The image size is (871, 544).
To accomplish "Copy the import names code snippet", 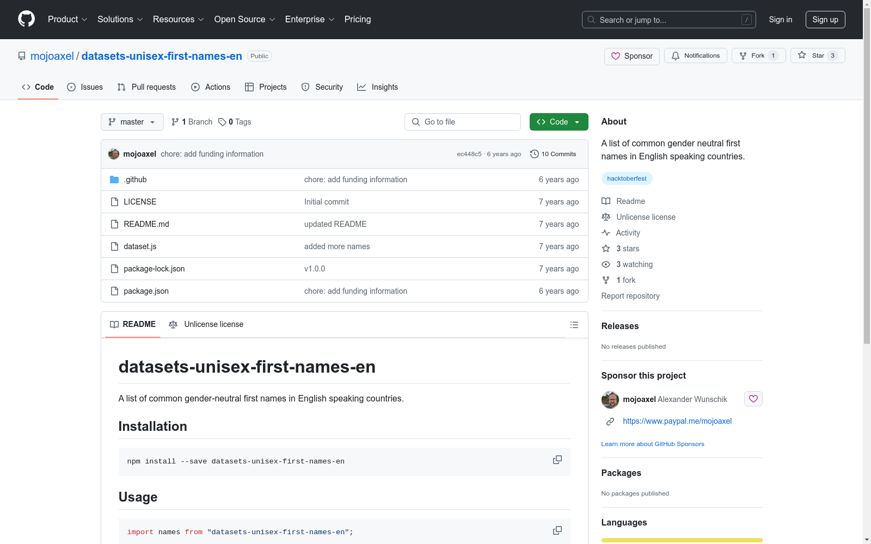I will pos(557,530).
